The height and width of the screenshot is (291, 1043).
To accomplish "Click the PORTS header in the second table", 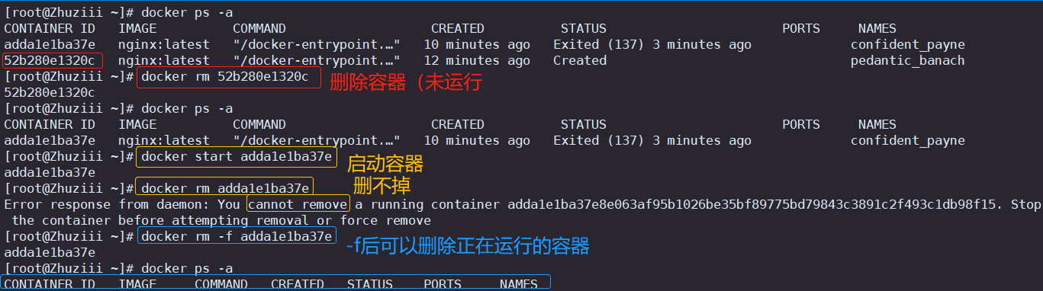I will [x=801, y=124].
